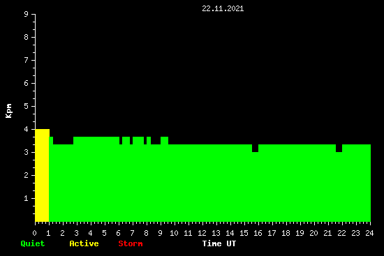Click hour 6 on the time axis
Screen dimensions: 384x256
(x=119, y=233)
